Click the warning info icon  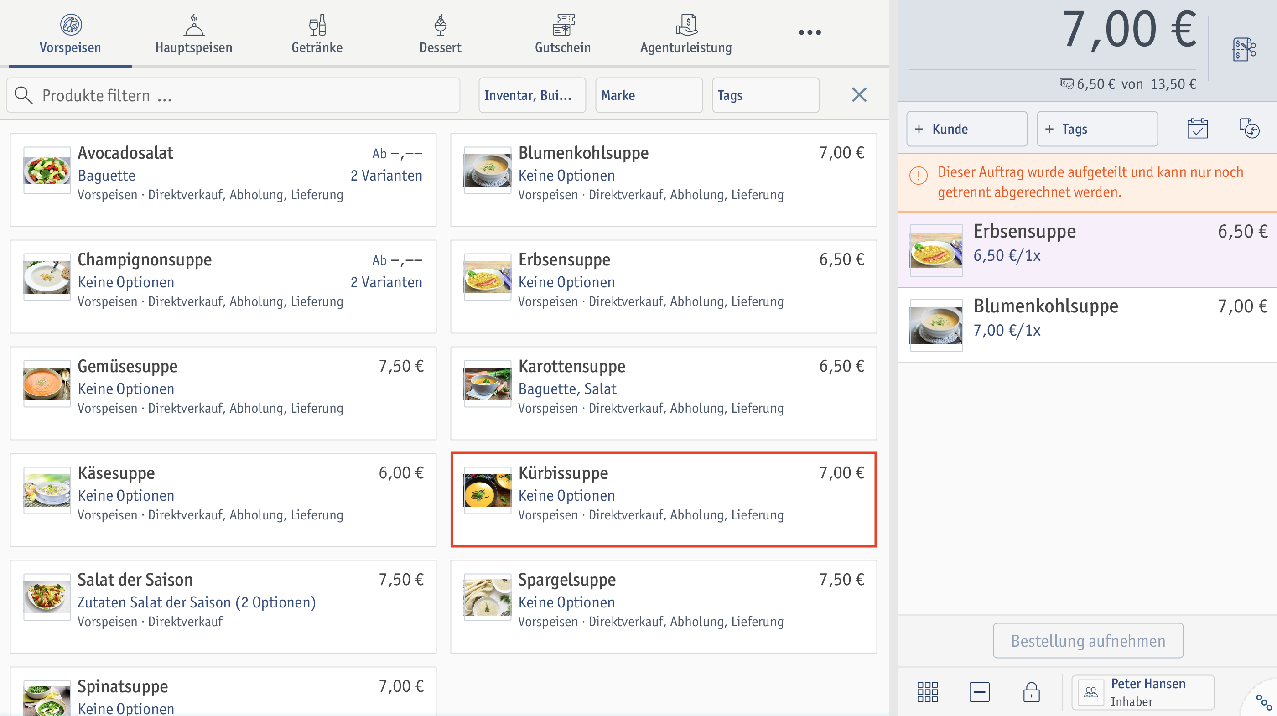click(918, 175)
